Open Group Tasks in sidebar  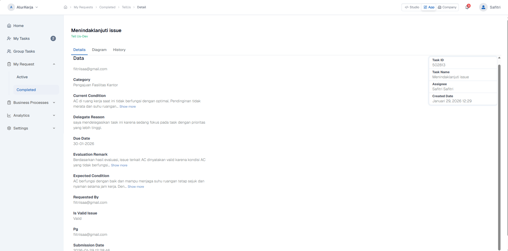[x=24, y=51]
